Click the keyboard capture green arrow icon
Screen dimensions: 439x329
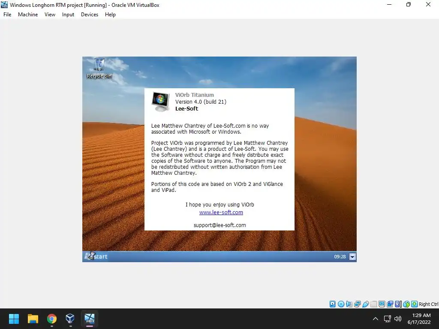point(415,304)
